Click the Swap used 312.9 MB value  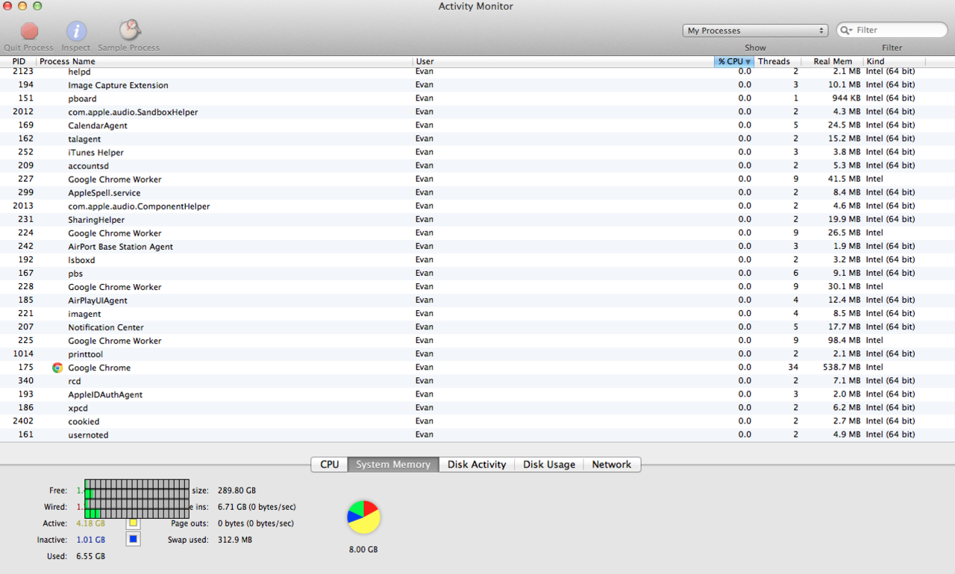235,540
